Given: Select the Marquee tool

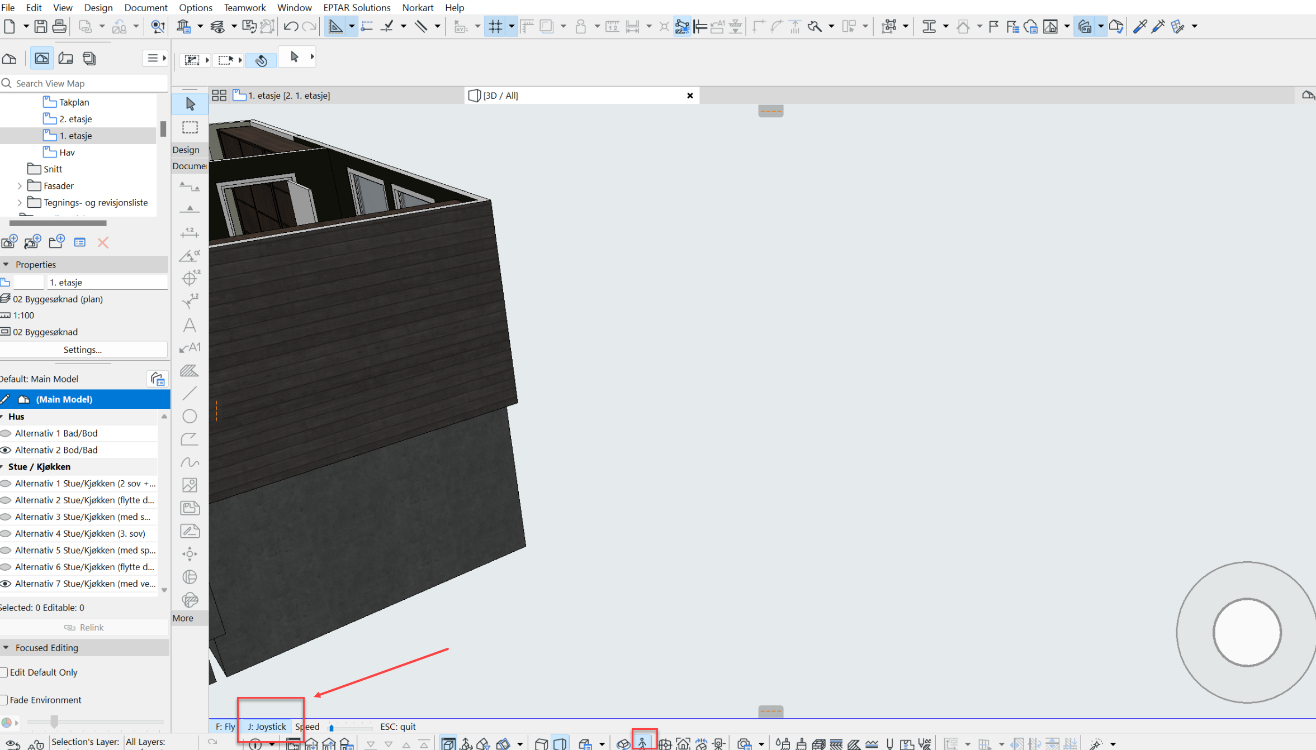Looking at the screenshot, I should [x=190, y=127].
